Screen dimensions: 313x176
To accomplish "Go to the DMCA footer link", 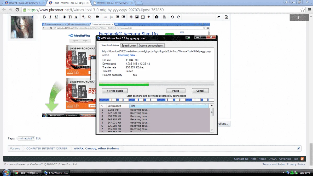I will 273,159.
